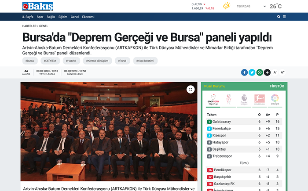Select Spor Toto Süper Lig logo
This screenshot has width=308, height=191.
(213, 100)
